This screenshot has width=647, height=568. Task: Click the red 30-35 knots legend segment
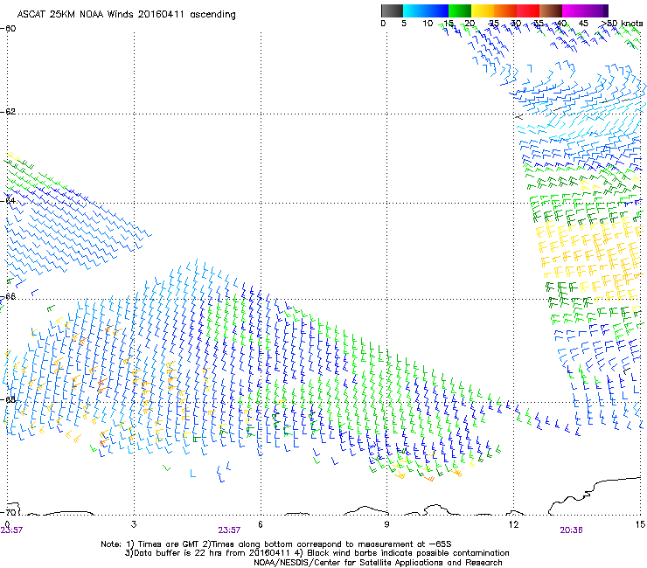528,10
